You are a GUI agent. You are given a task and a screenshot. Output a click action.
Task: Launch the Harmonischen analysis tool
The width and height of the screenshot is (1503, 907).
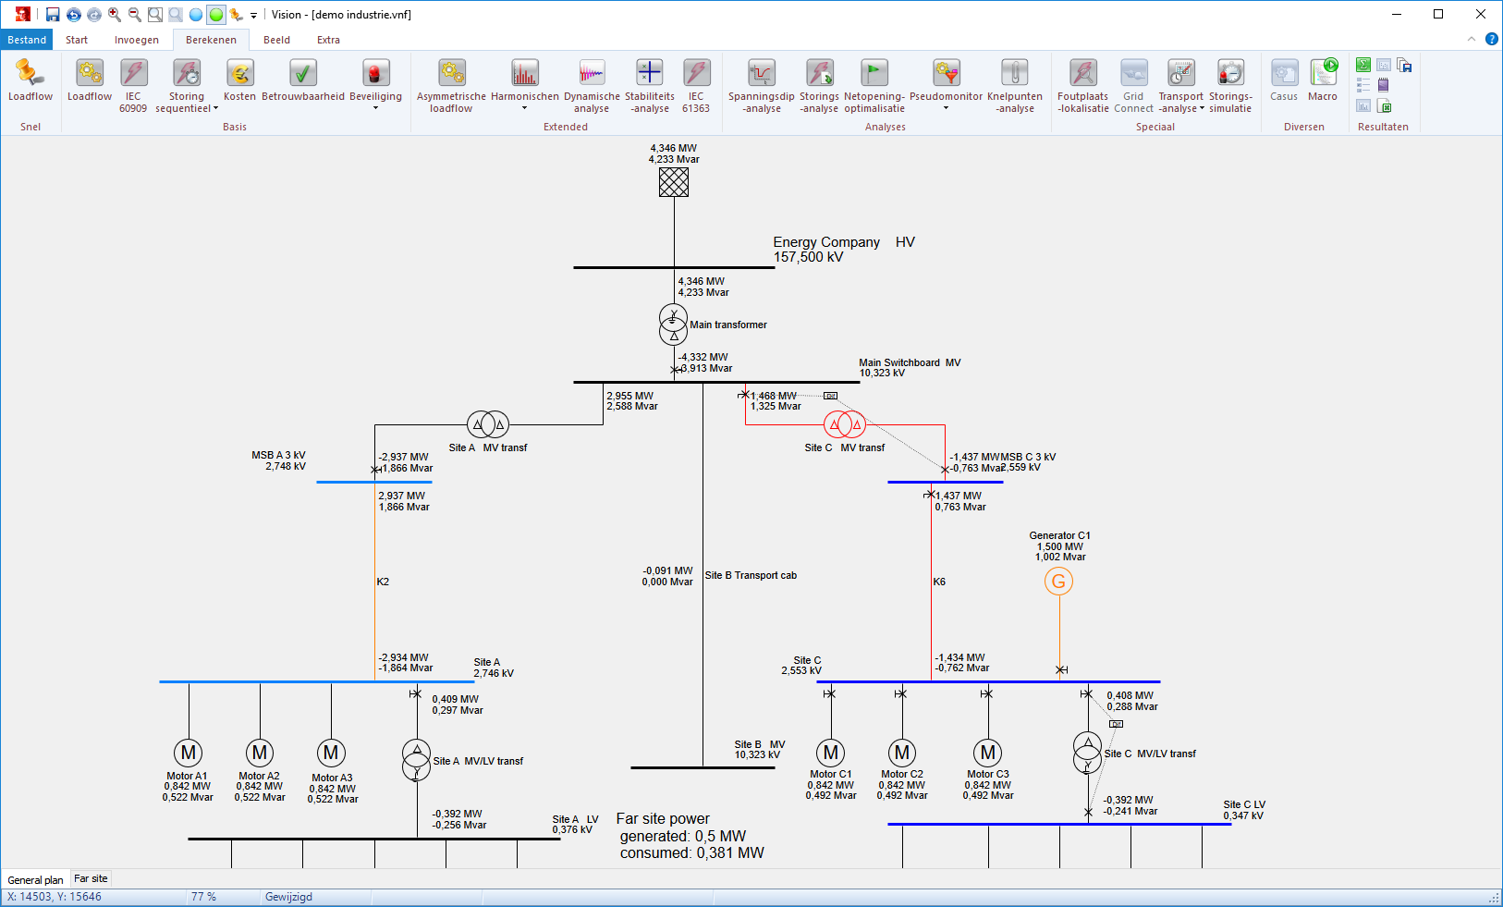pyautogui.click(x=525, y=81)
